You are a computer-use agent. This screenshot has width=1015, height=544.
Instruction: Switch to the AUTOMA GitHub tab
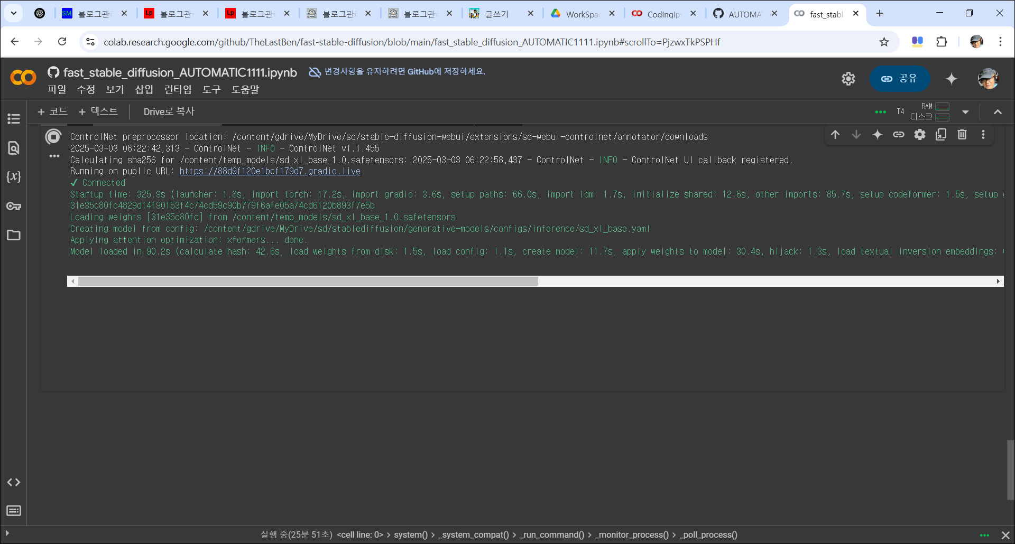point(746,14)
